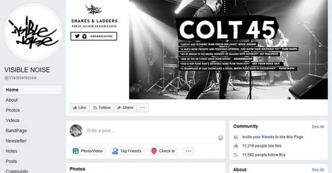Click the Visible Noise profile logo
Screen dimensions: 332x173
tap(33, 32)
